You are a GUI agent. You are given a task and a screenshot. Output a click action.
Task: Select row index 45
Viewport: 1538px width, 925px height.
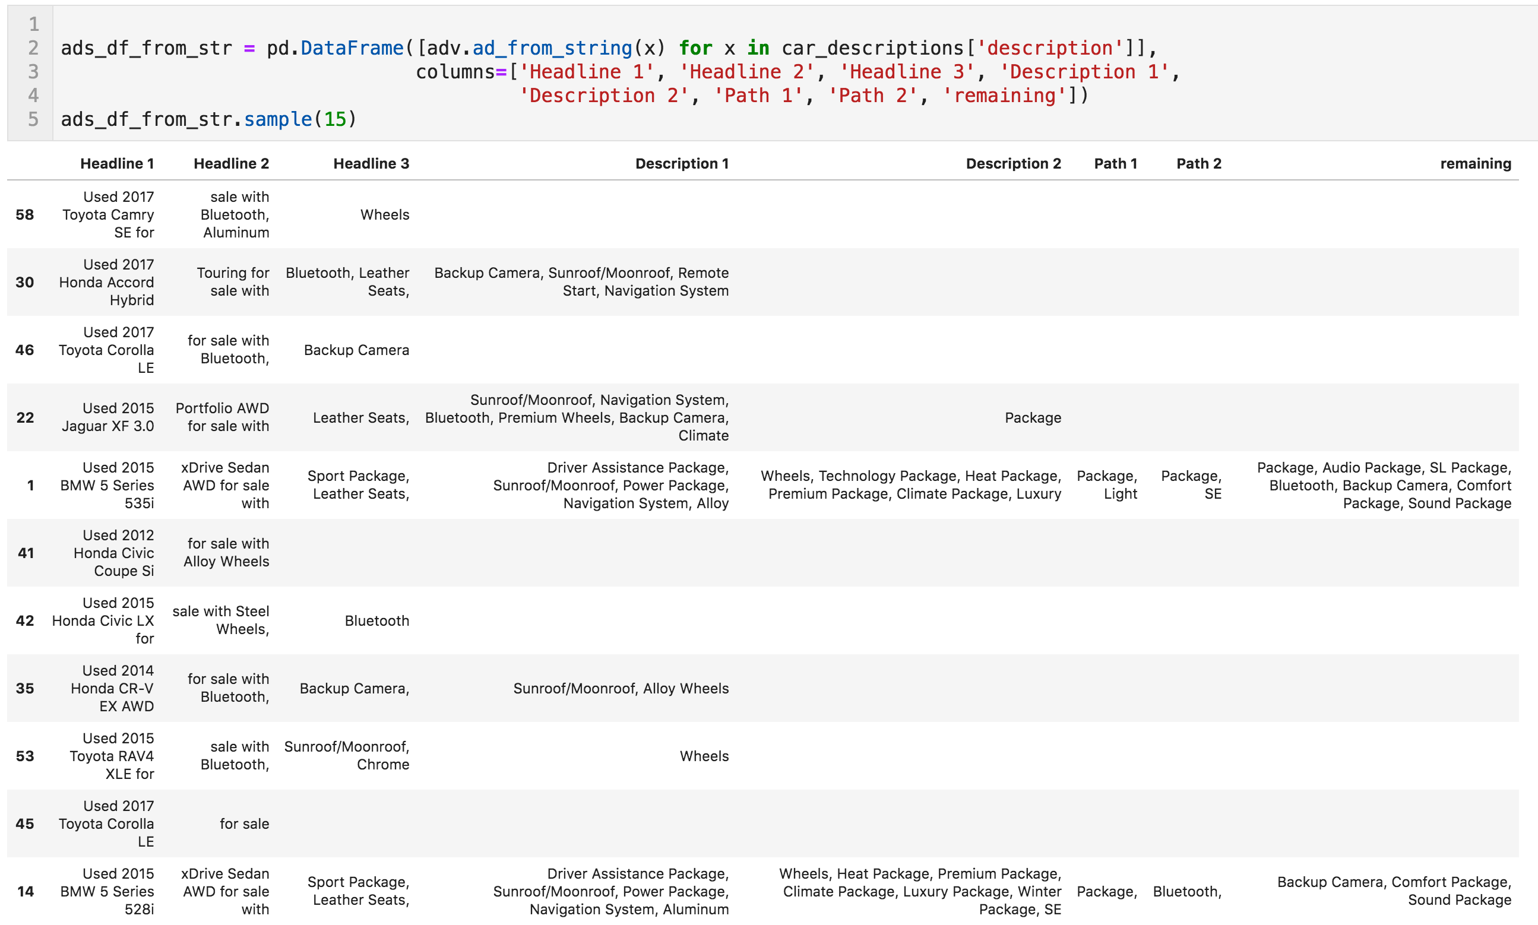(25, 823)
